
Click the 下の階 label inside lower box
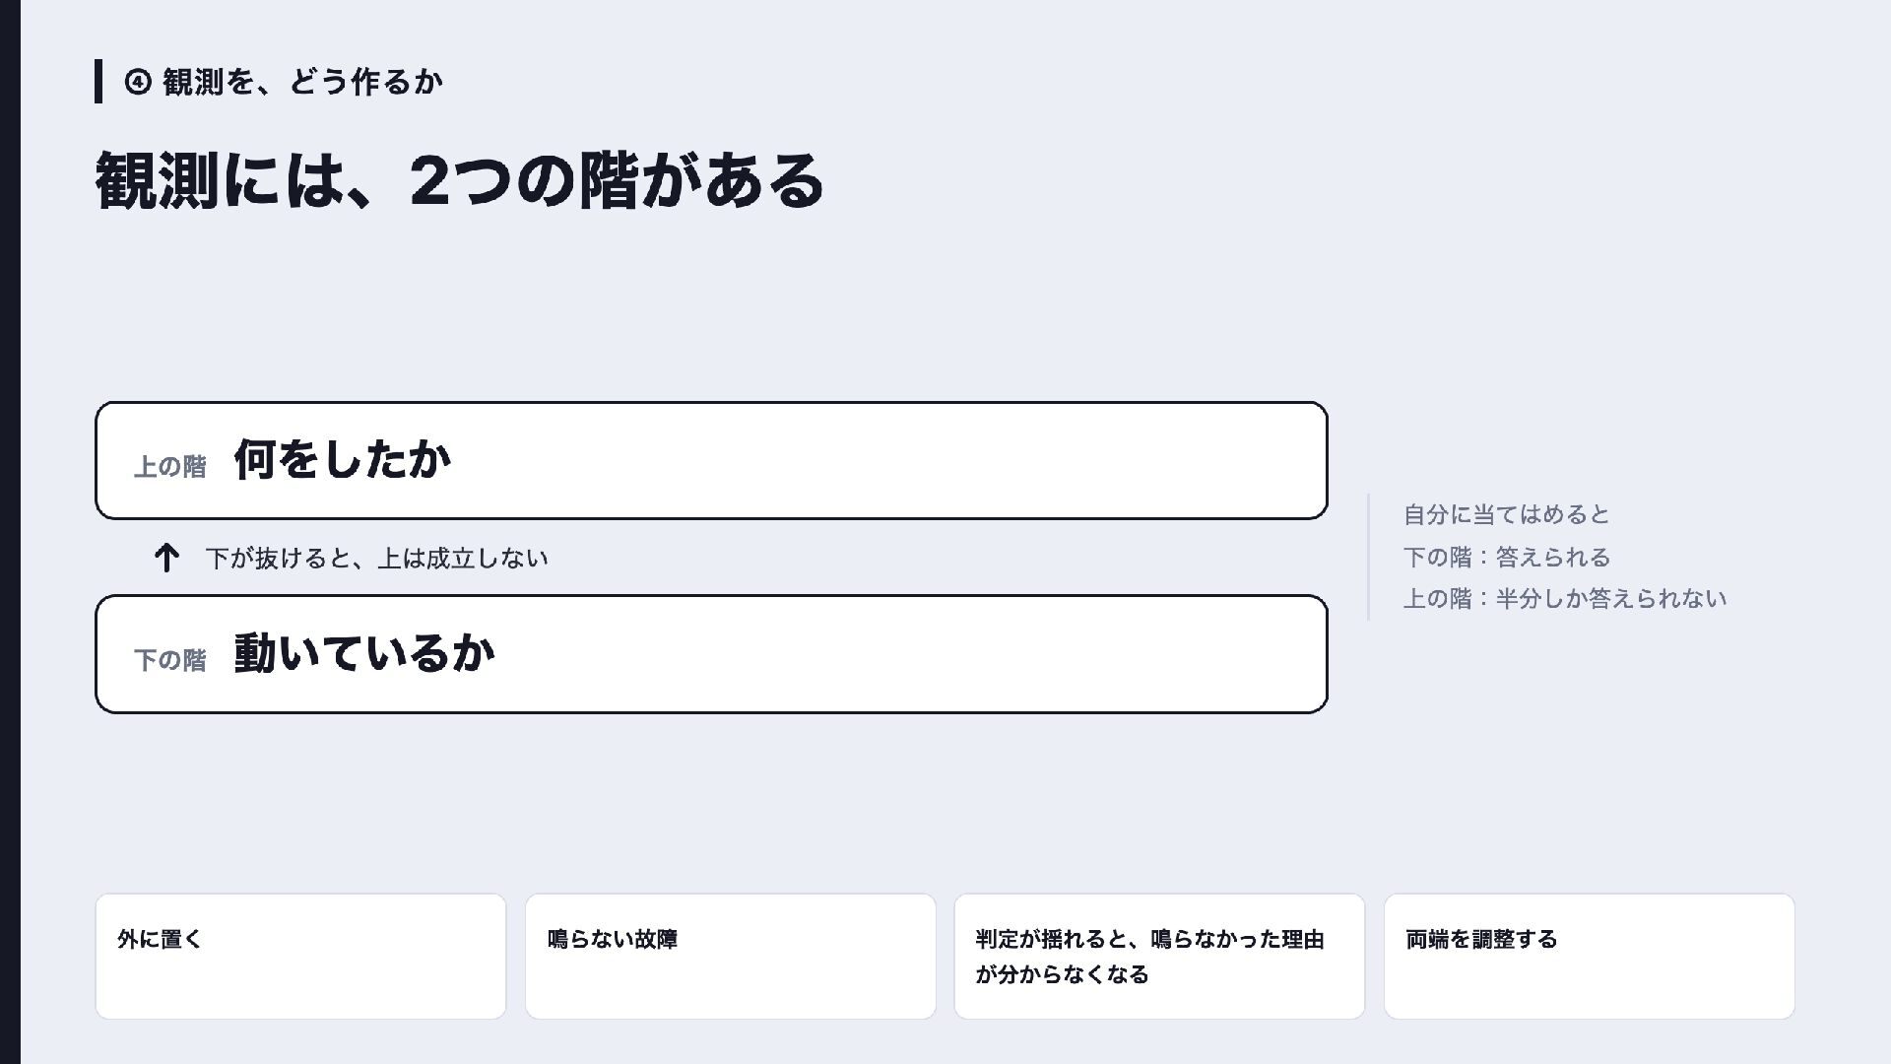(x=170, y=660)
